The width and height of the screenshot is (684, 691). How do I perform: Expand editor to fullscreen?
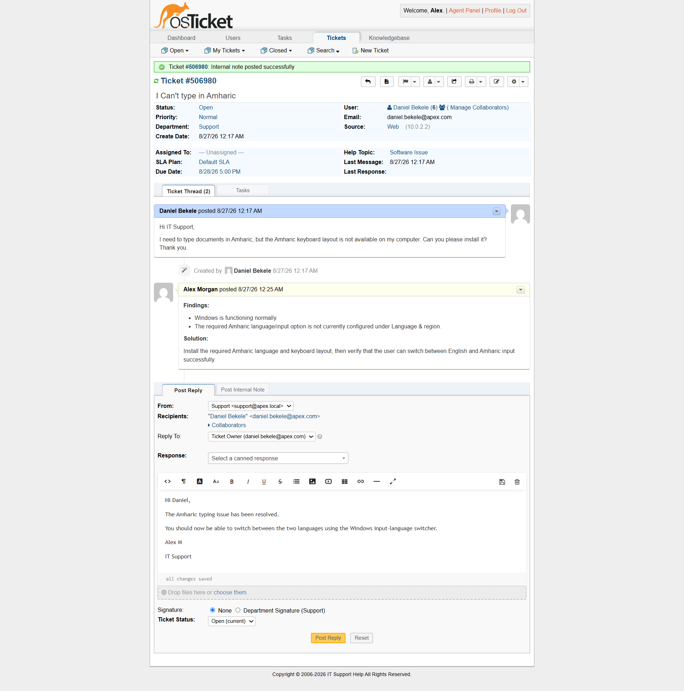[x=393, y=481]
